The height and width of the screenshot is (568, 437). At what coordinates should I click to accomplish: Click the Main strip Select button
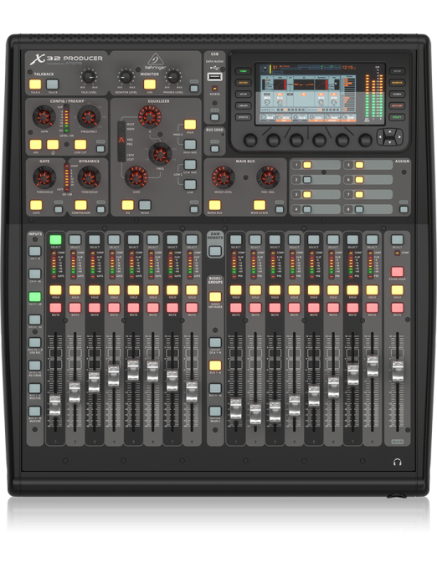(x=397, y=239)
